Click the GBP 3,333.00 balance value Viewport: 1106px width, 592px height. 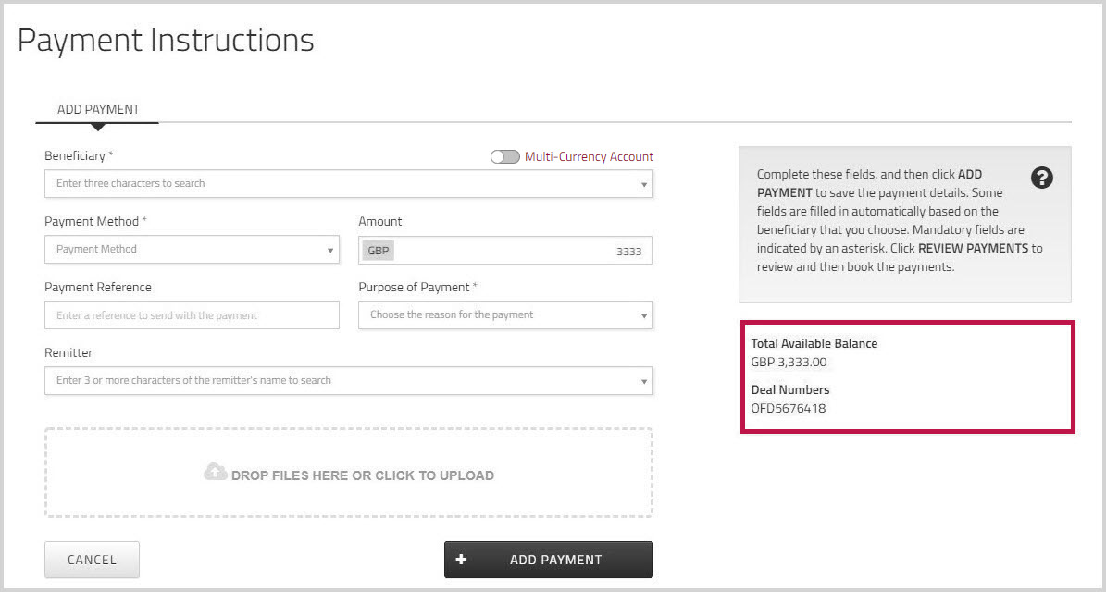click(x=789, y=363)
